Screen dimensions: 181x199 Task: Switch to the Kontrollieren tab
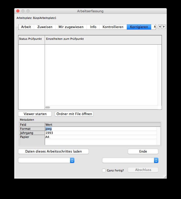[x=113, y=27]
